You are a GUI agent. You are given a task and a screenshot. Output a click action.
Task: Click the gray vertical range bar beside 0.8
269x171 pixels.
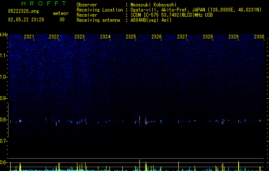8,120
